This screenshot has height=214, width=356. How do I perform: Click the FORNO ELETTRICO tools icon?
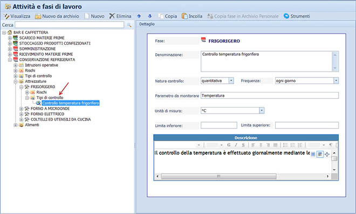point(27,114)
